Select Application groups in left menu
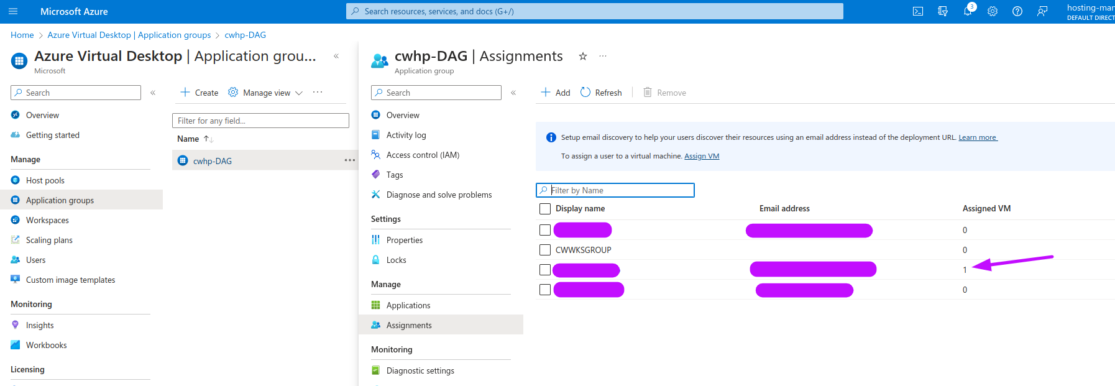 (81, 200)
